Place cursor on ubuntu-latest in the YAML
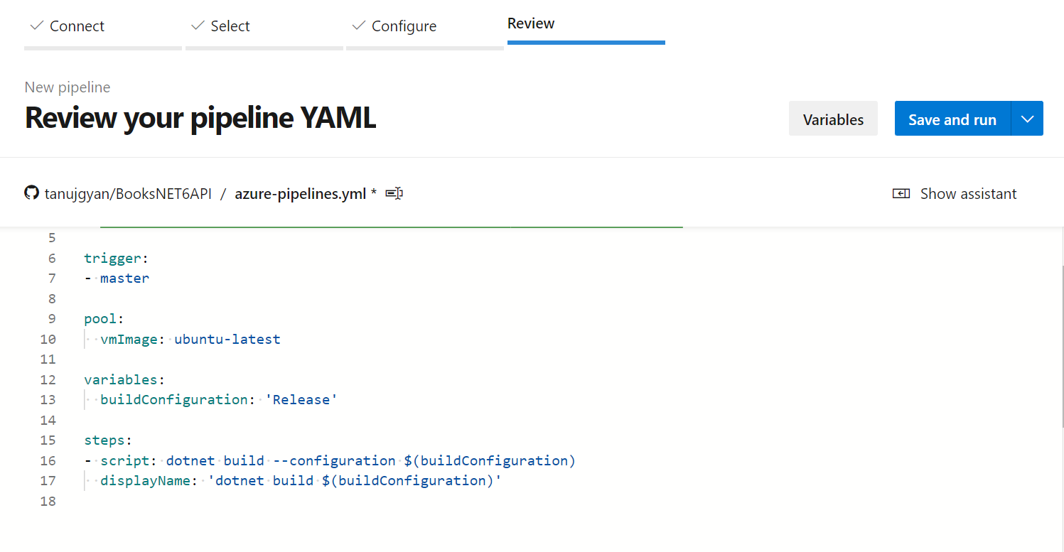This screenshot has height=552, width=1064. 227,339
